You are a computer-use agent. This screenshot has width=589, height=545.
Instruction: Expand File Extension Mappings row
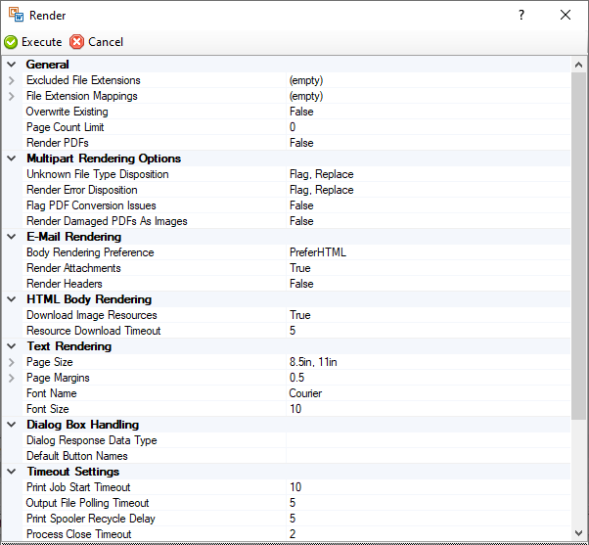[x=11, y=96]
